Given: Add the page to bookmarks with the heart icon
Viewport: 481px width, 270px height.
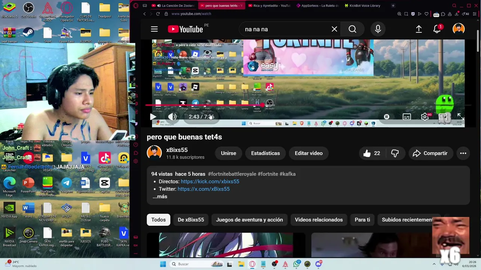Looking at the screenshot, I should click(427, 14).
